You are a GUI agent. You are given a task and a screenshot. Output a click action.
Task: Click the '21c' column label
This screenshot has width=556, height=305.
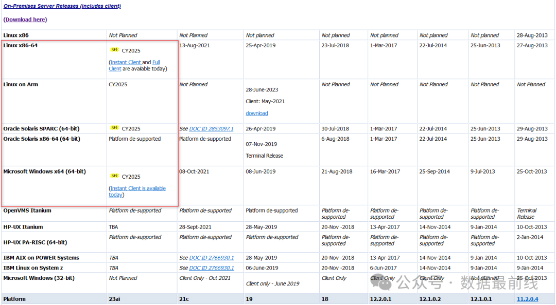coord(184,299)
